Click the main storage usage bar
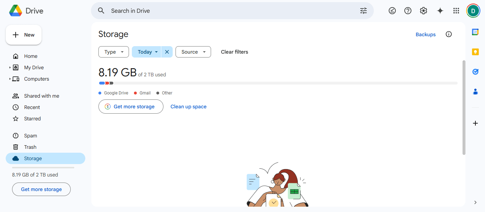Viewport: 485px width, 212px height. pos(278,83)
